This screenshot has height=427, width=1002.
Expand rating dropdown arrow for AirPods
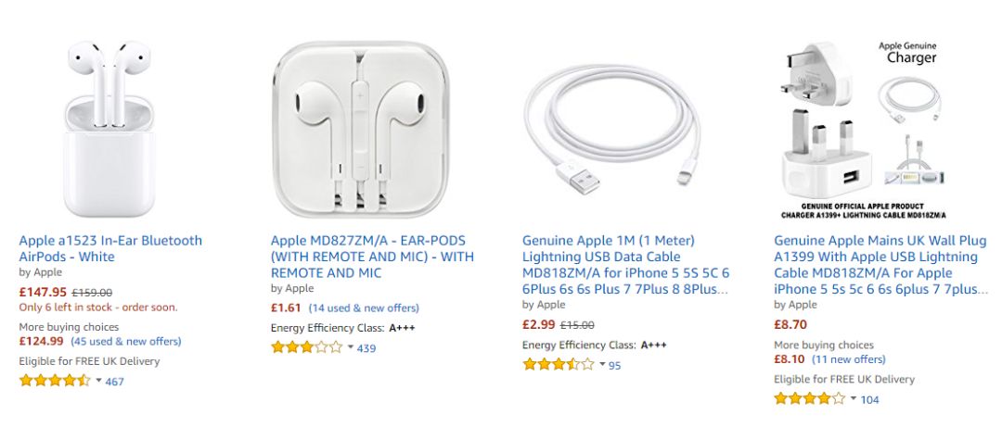(x=98, y=381)
